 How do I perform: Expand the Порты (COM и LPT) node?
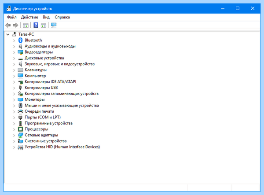point(14,118)
